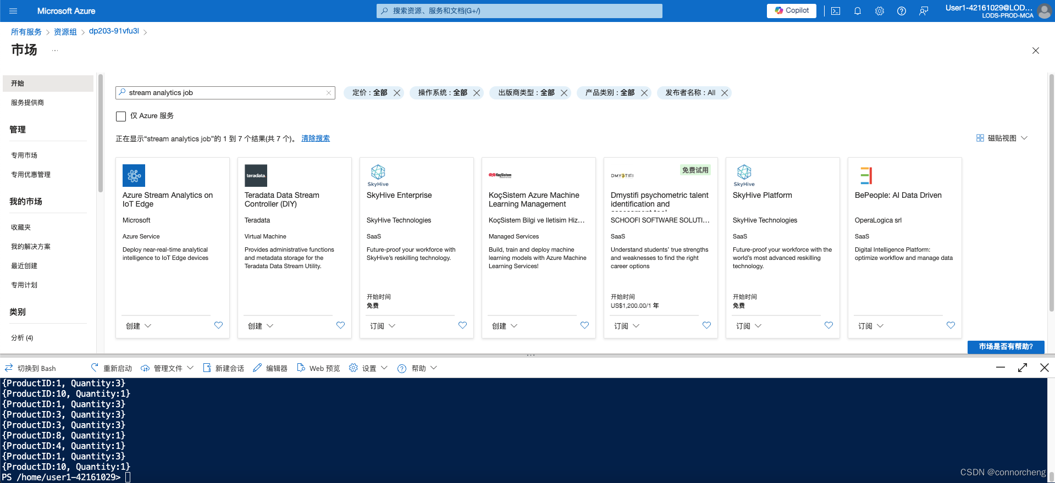
Task: Open the 管理文件 dropdown in Cloud Shell
Action: tap(168, 368)
